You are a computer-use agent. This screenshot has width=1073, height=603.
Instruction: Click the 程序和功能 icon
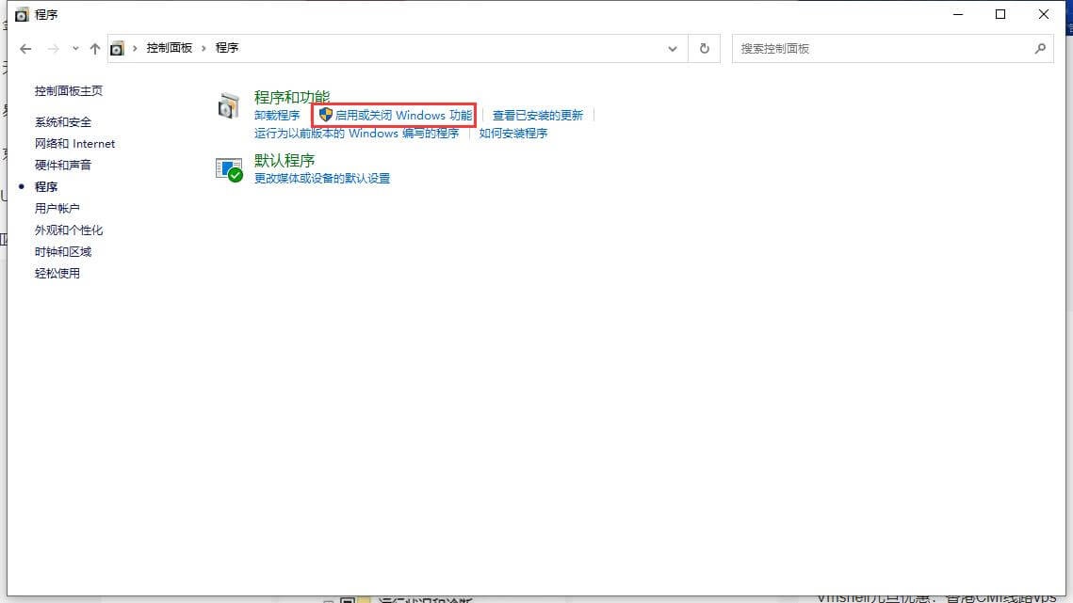pos(229,106)
